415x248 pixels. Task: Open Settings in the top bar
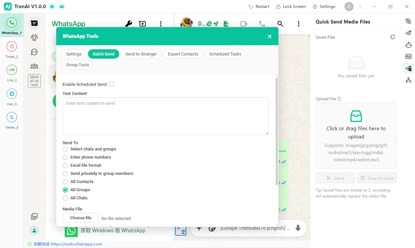324,7
